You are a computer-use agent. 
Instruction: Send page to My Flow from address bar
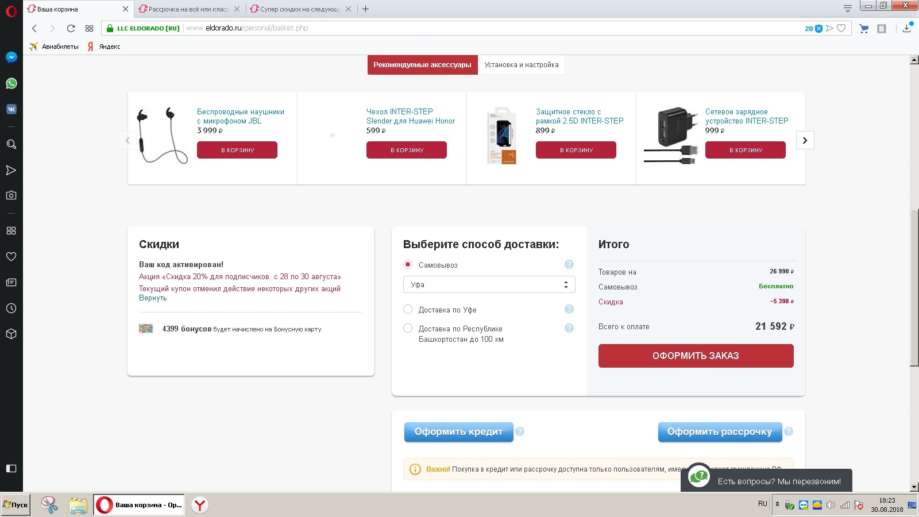pos(830,28)
